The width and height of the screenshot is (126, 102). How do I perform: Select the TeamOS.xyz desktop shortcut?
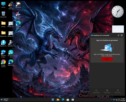pyautogui.click(x=11, y=63)
